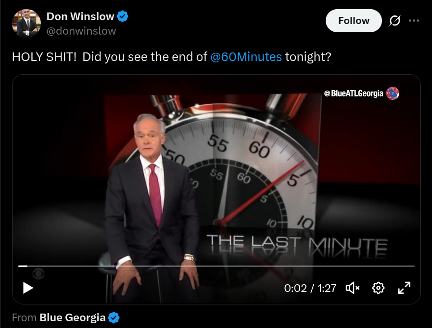
Task: Click Don Winslow's verified badge
Action: pos(122,16)
